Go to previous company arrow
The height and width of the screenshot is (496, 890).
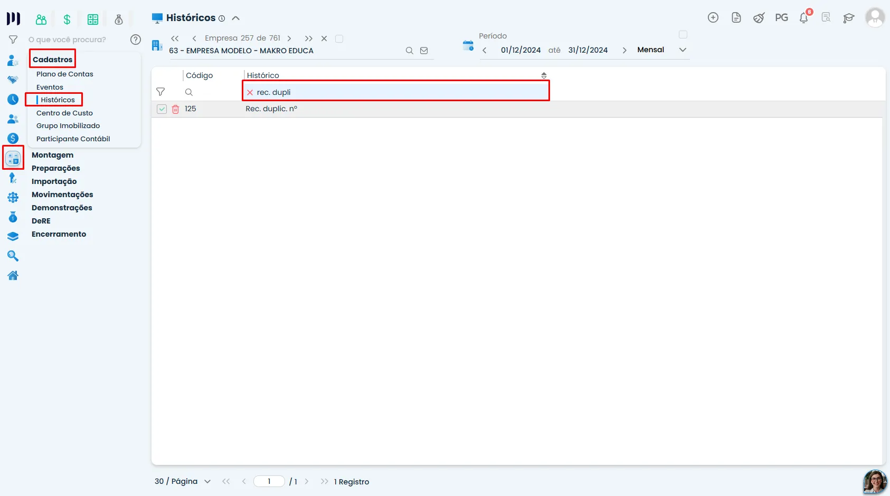pos(194,38)
